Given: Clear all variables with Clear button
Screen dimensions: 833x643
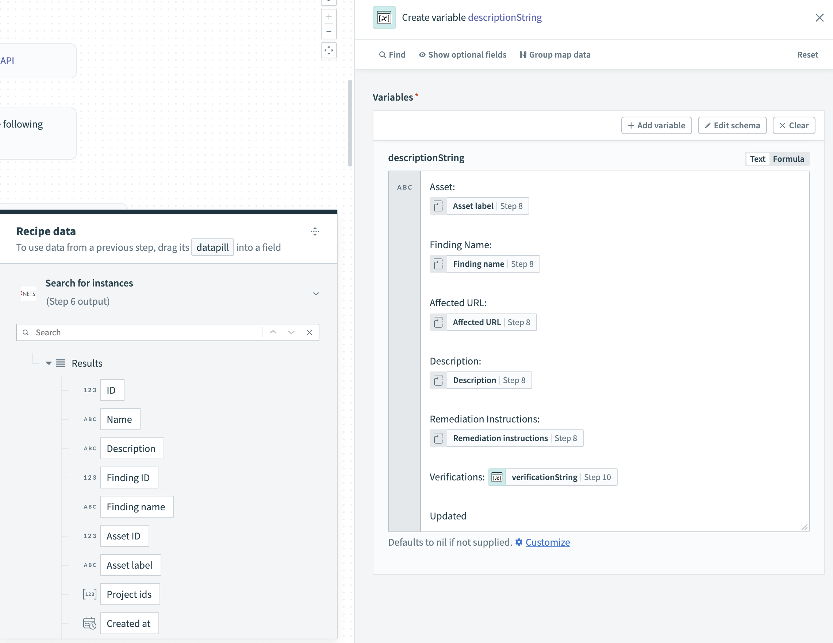Looking at the screenshot, I should click(x=793, y=125).
